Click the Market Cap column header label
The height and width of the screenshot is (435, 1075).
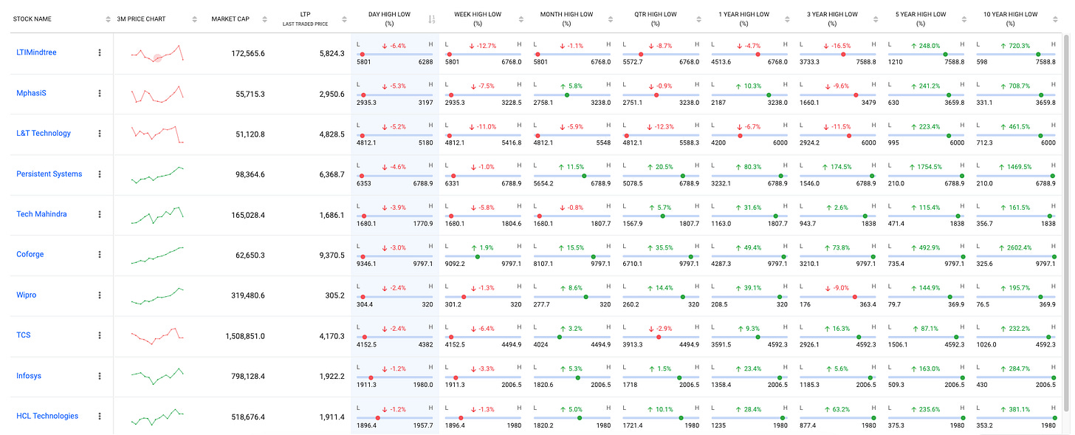230,19
